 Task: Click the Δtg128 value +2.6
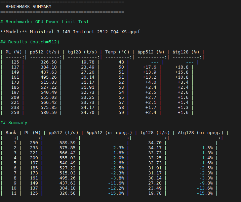click(183, 92)
